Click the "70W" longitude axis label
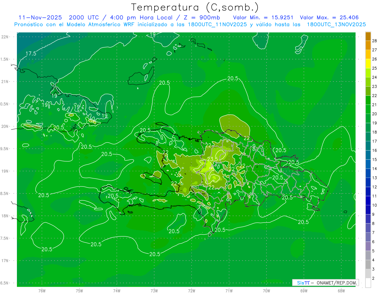The width and height of the screenshot is (383, 295). tap(267, 291)
